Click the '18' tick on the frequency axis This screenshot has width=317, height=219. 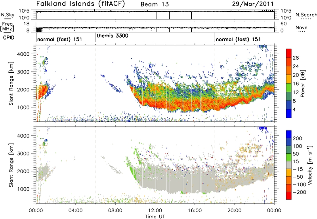(x=27, y=24)
